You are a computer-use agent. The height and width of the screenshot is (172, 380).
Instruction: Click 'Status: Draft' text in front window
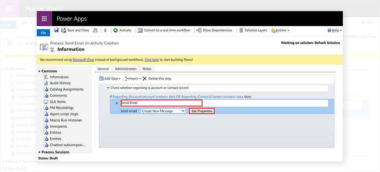48,158
